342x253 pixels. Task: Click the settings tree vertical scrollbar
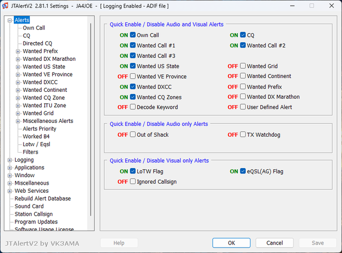[x=90, y=120]
